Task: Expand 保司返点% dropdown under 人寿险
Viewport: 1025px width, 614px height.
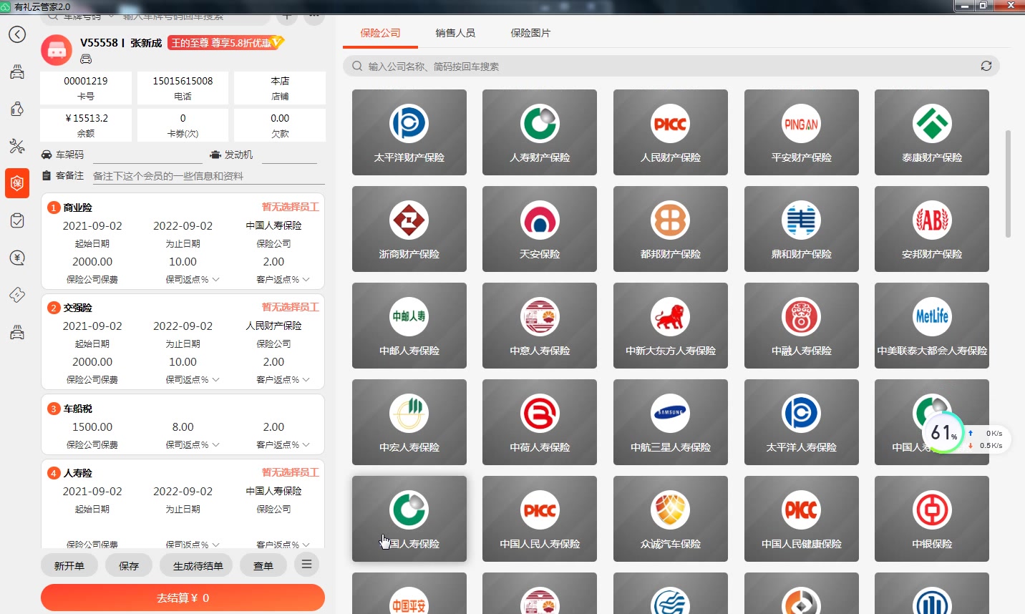Action: pos(193,545)
